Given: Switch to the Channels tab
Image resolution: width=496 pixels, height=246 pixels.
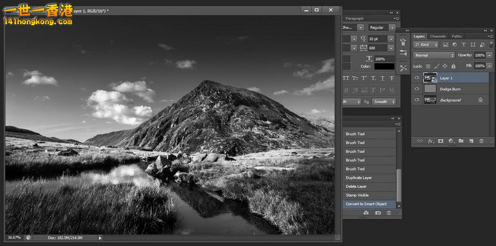Looking at the screenshot, I should pos(438,36).
